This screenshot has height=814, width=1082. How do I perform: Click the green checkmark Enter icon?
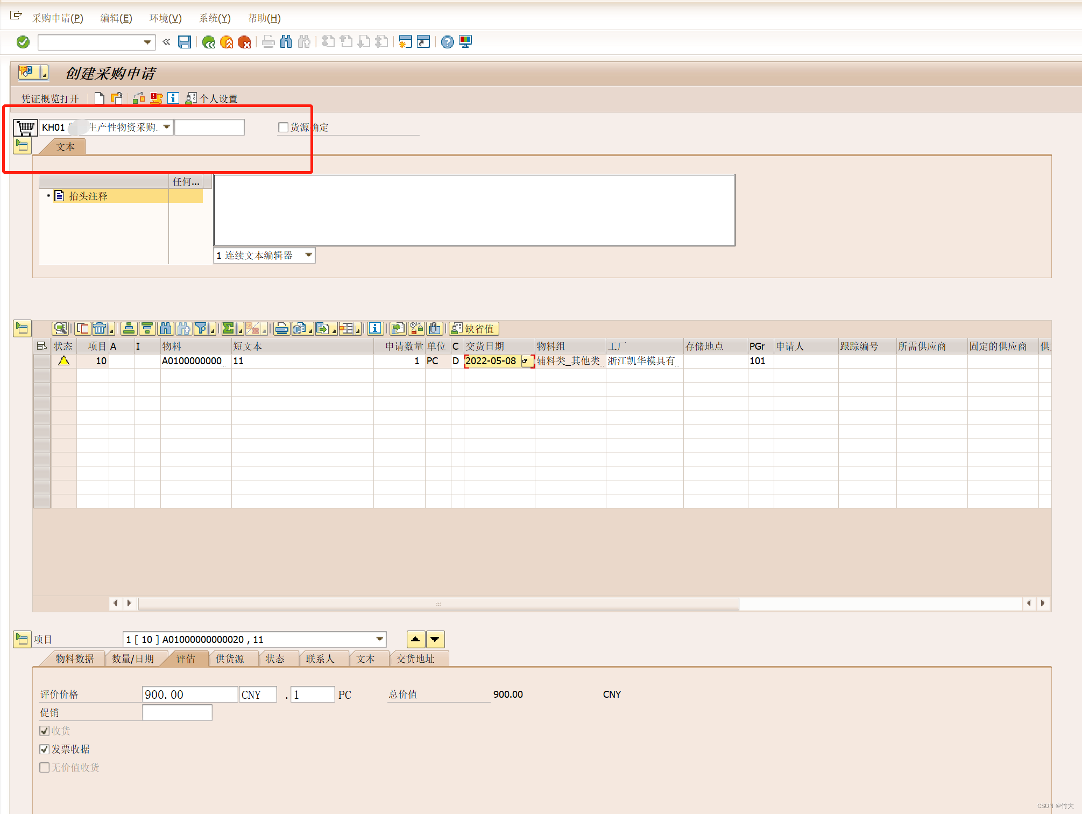pyautogui.click(x=23, y=42)
